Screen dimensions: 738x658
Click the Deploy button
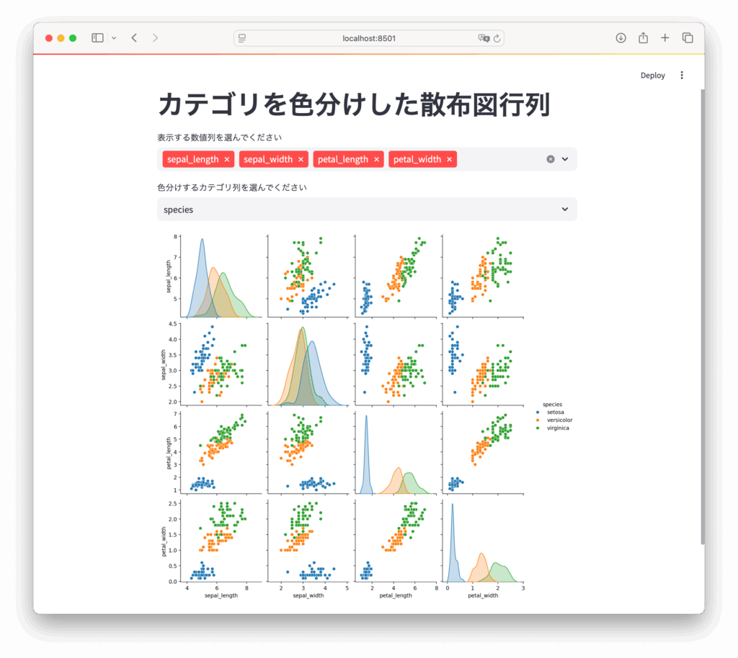click(x=652, y=76)
